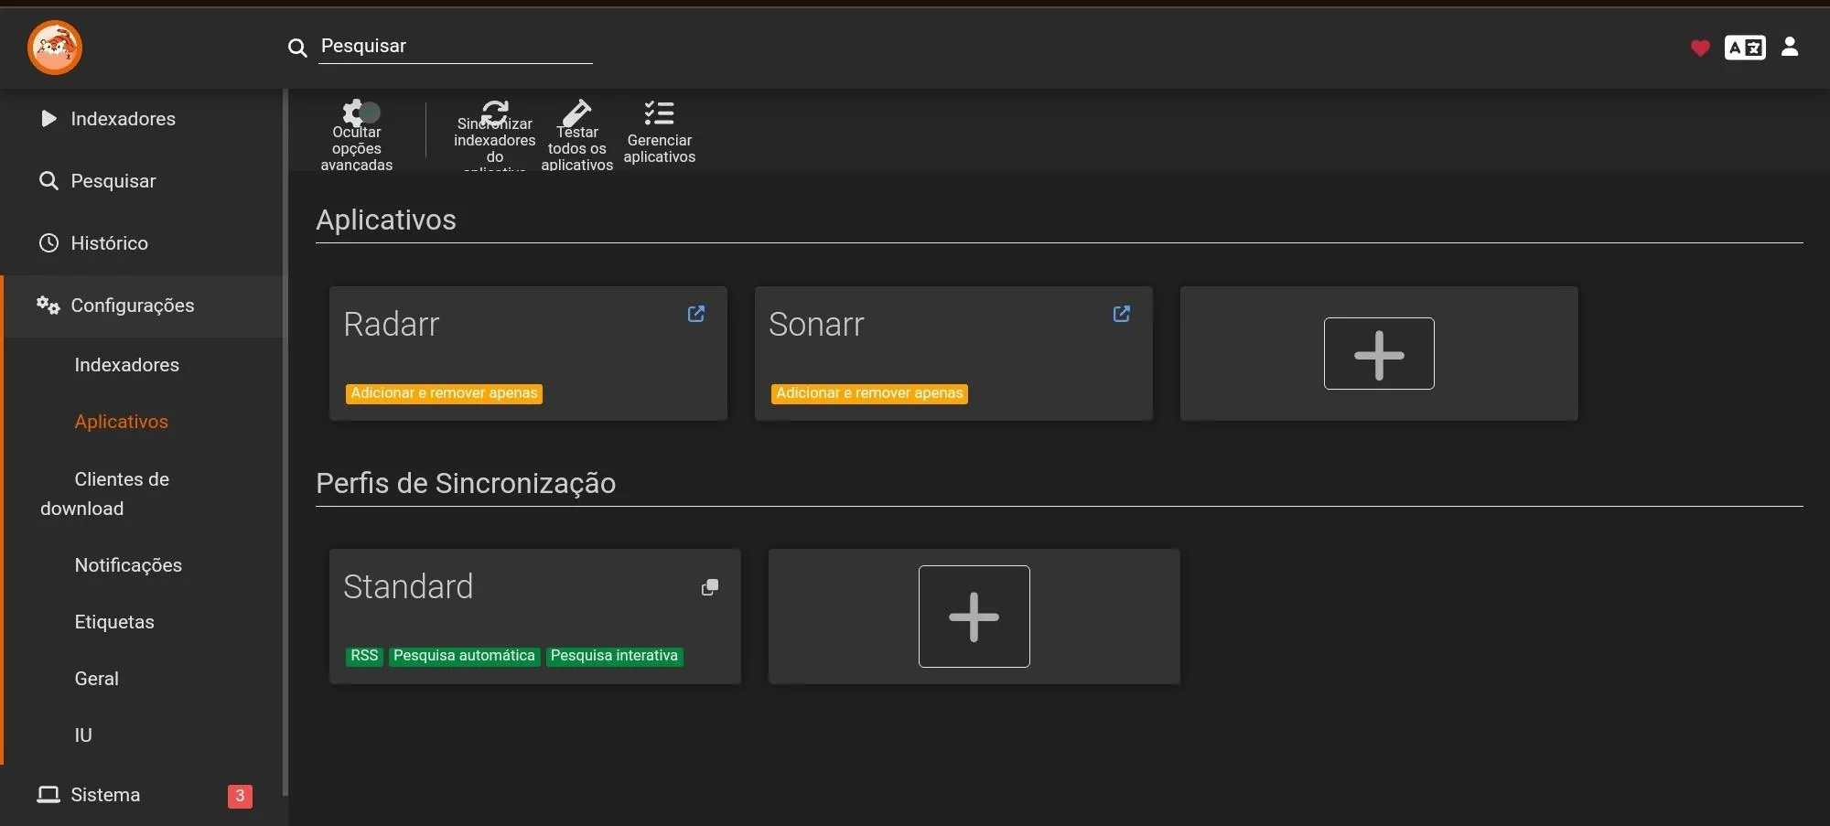The width and height of the screenshot is (1830, 826).
Task: Open Radarr external link icon
Action: click(x=695, y=314)
